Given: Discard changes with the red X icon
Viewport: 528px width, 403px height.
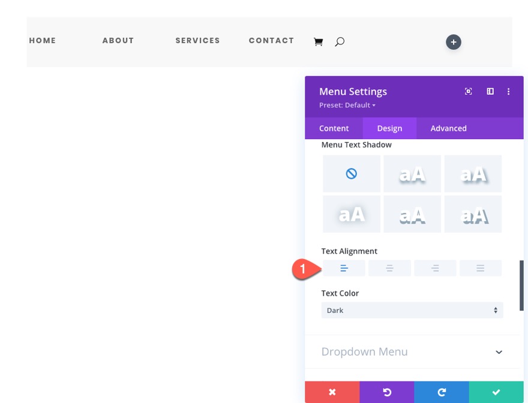Looking at the screenshot, I should coord(332,392).
